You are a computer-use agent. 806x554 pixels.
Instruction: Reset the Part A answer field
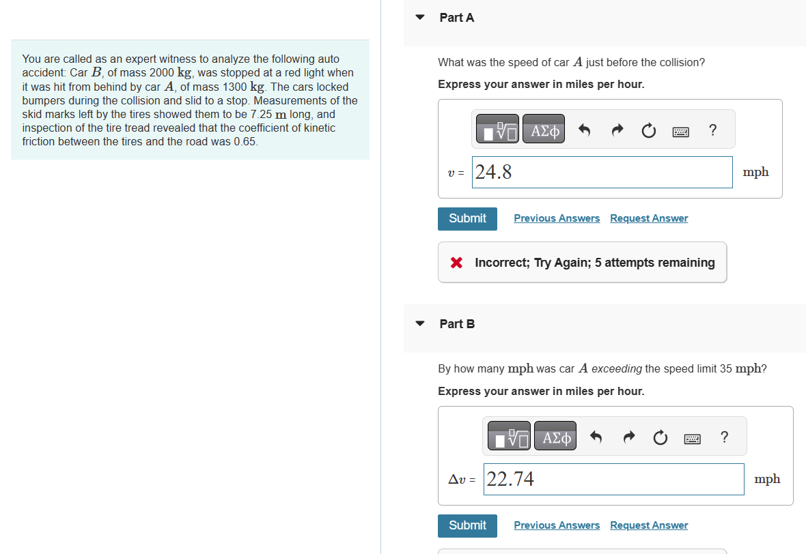648,130
